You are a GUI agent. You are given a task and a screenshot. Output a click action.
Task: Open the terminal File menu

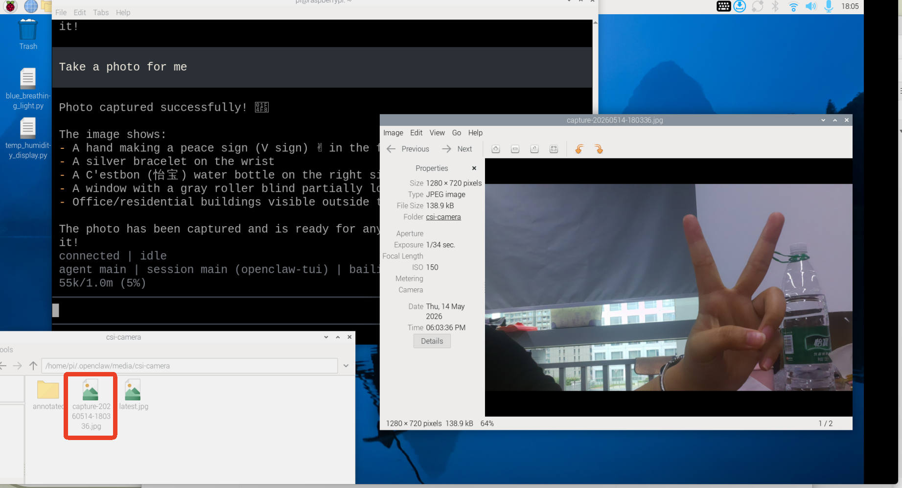coord(61,12)
